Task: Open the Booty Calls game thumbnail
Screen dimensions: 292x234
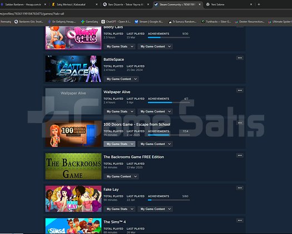Action: pyautogui.click(x=73, y=38)
